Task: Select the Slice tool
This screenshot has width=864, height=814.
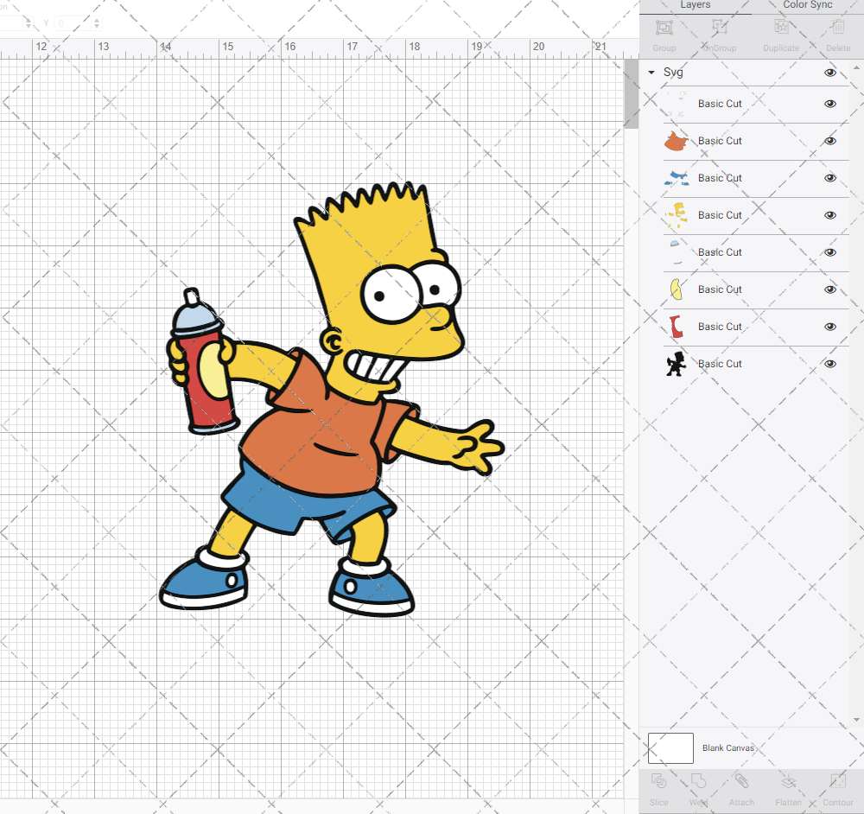Action: [x=659, y=781]
